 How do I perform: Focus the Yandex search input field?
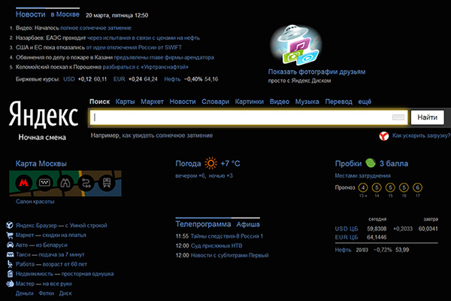[241, 117]
